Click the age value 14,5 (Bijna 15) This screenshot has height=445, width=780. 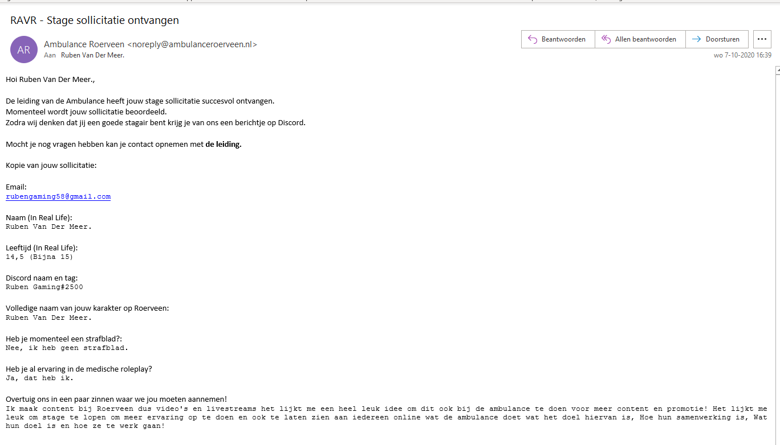tap(39, 257)
